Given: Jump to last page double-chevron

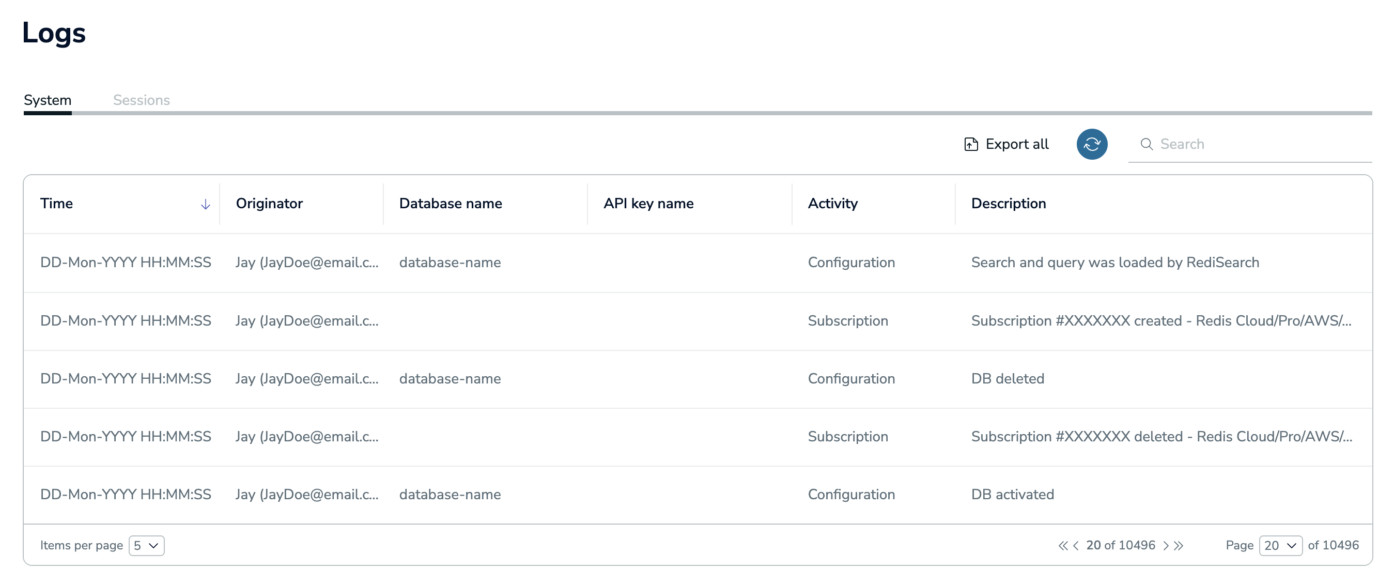Looking at the screenshot, I should [x=1179, y=545].
